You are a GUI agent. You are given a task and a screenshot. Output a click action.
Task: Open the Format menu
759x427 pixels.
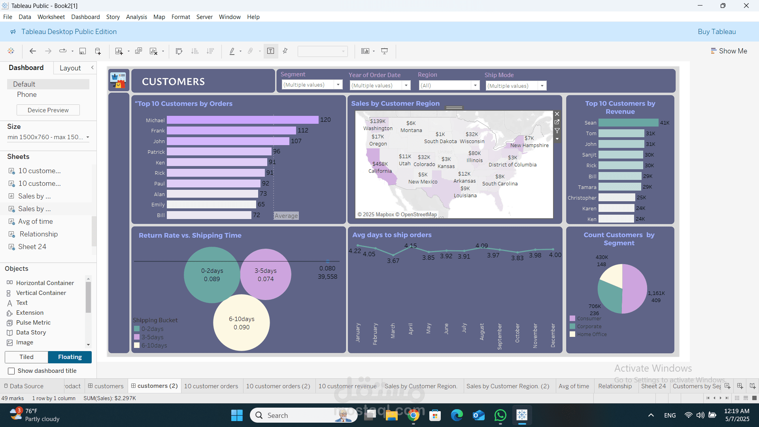click(181, 17)
